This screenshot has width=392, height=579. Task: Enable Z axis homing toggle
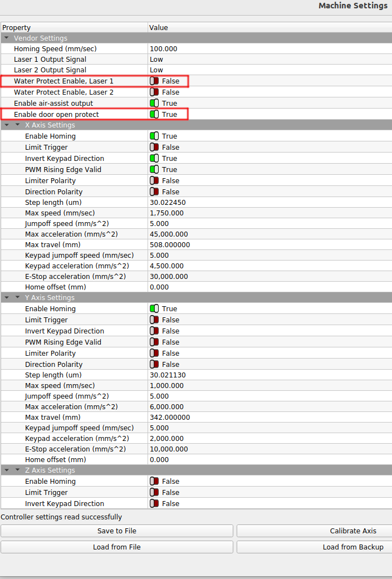[x=154, y=482]
